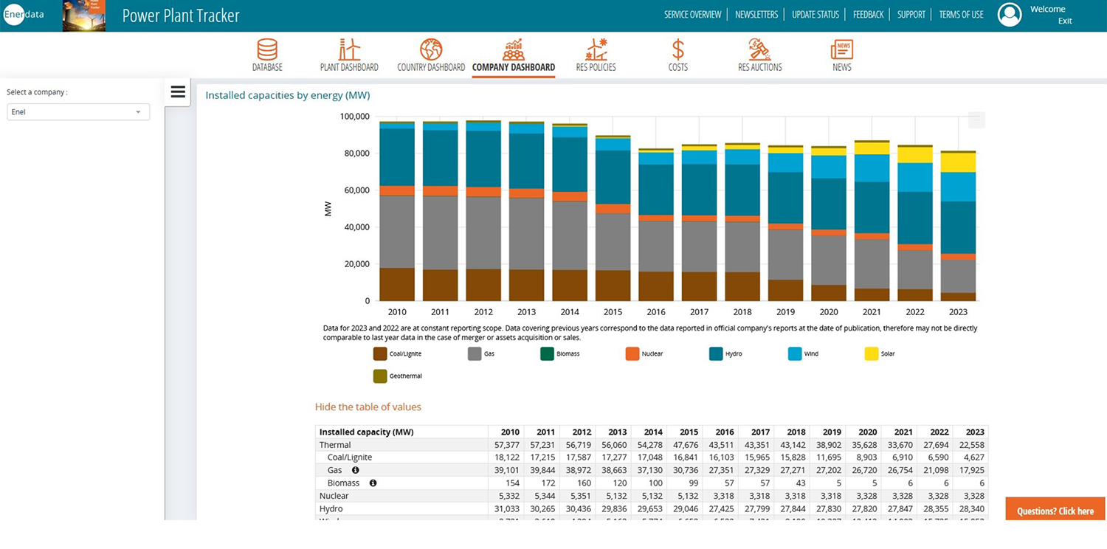The height and width of the screenshot is (549, 1107).
Task: Click Hydro 2022 value 28,355
Action: pos(937,509)
